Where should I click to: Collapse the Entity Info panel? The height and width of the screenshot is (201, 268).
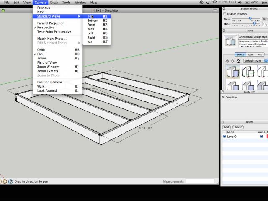pyautogui.click(x=224, y=92)
